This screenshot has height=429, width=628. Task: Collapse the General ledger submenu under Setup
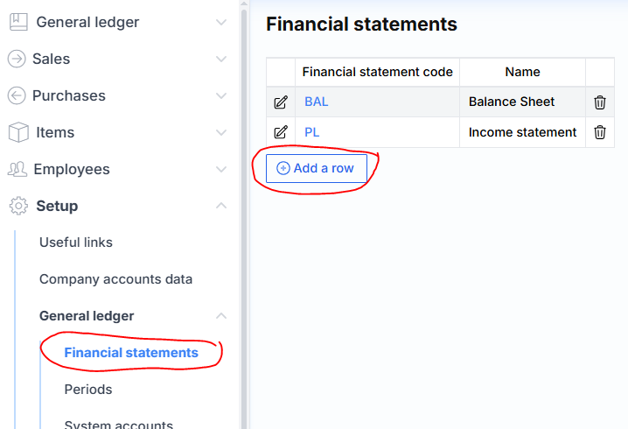click(221, 316)
